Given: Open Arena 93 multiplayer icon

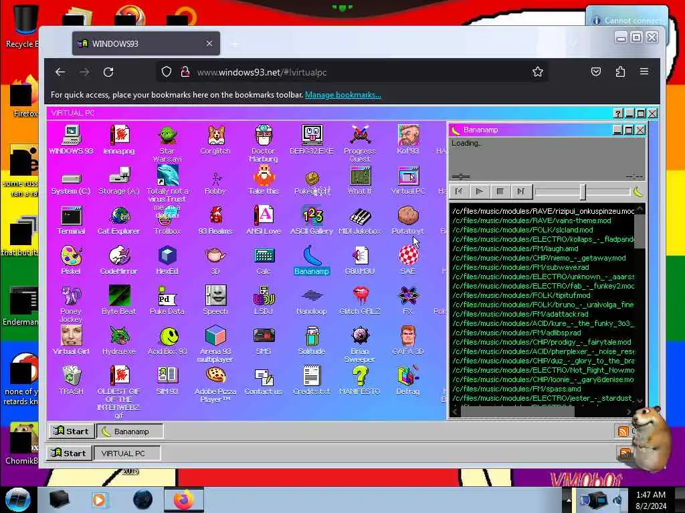Looking at the screenshot, I should (x=215, y=344).
